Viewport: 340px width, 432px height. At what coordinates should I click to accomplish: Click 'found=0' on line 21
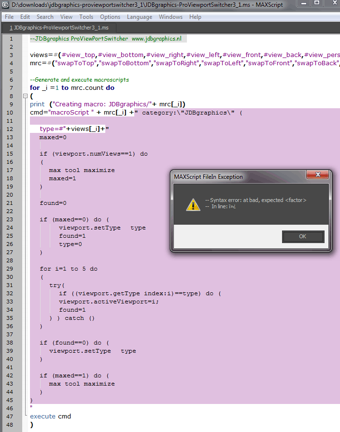click(53, 203)
